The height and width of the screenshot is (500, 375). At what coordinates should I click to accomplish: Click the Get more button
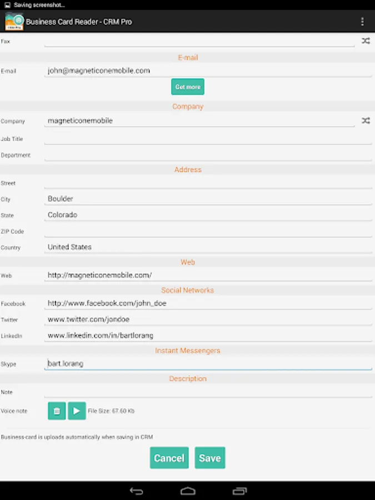[188, 87]
